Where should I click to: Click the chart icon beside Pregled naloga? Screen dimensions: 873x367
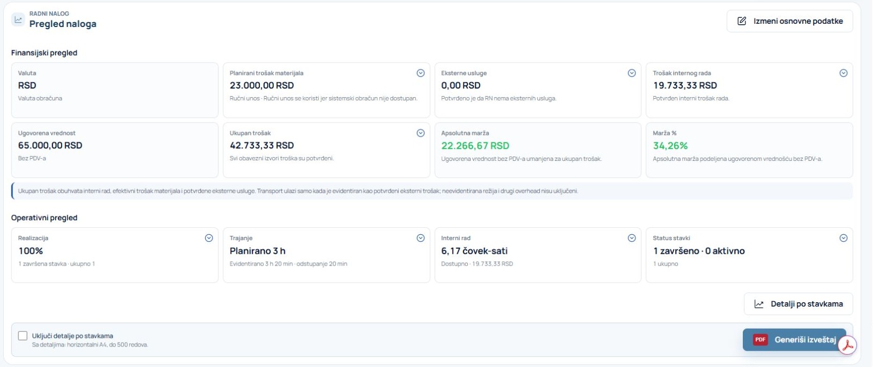[18, 19]
